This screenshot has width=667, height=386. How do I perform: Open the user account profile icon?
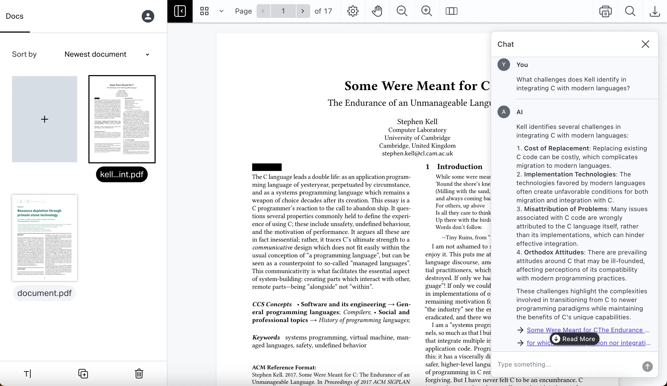(148, 16)
